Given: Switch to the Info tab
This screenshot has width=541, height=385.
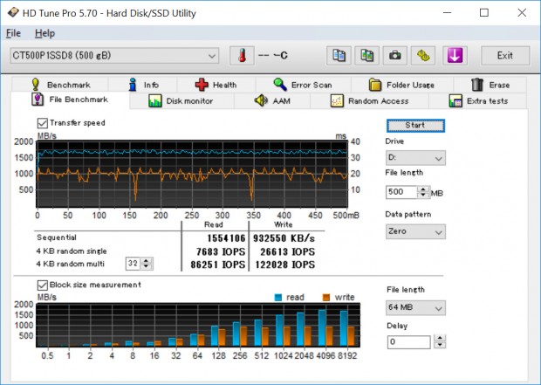Looking at the screenshot, I should point(143,85).
